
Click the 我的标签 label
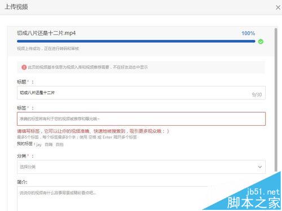(x=26, y=144)
